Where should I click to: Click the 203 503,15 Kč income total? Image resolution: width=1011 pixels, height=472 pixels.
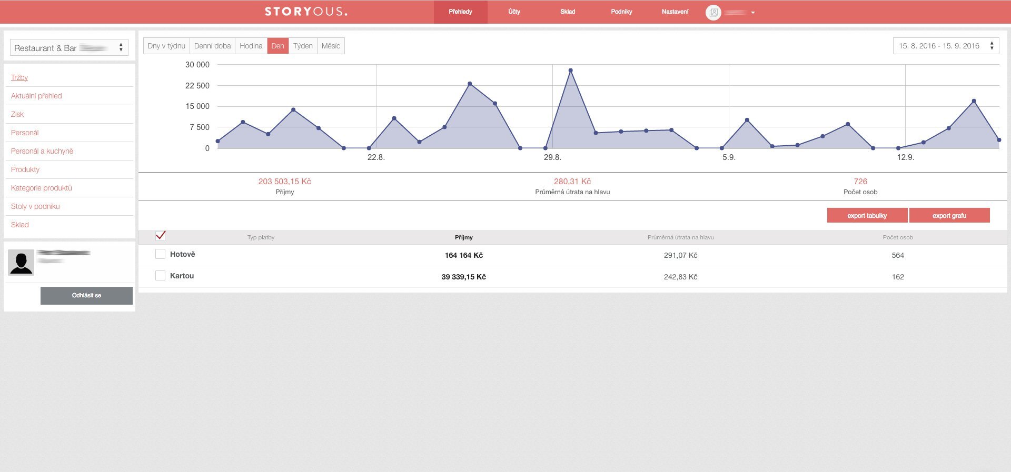coord(284,181)
